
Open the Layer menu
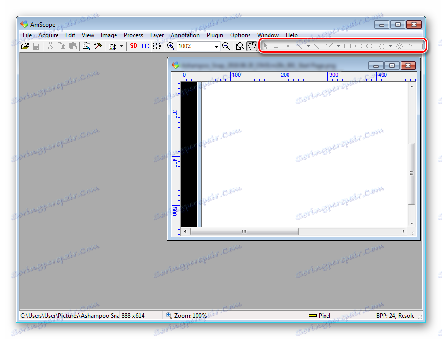pos(157,35)
